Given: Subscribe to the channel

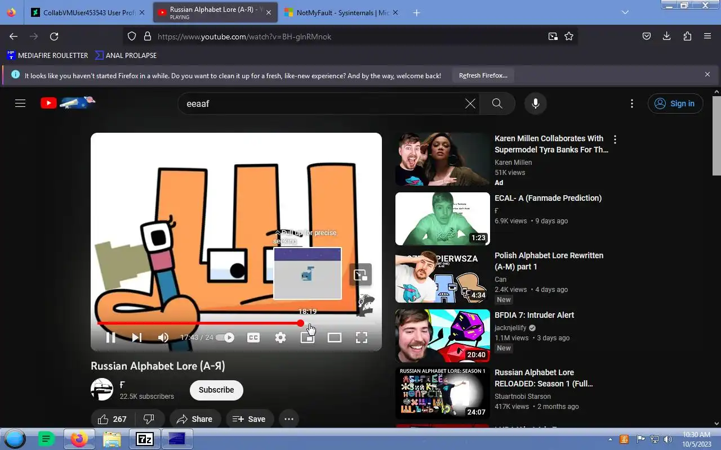Looking at the screenshot, I should pyautogui.click(x=216, y=390).
